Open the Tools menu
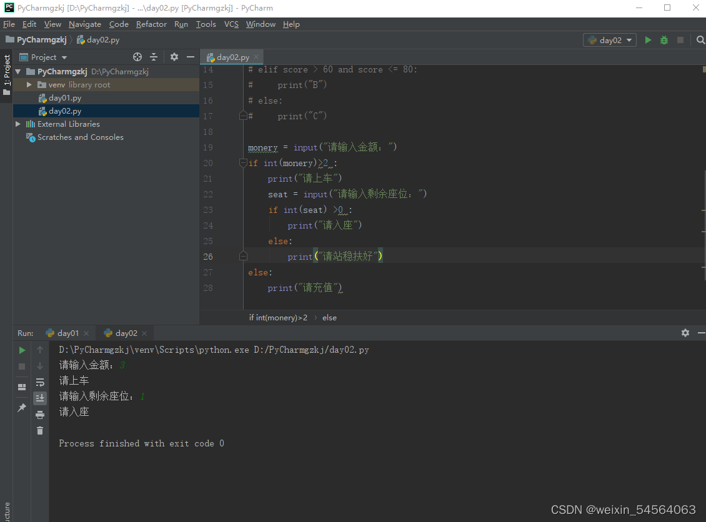706x522 pixels. 206,24
